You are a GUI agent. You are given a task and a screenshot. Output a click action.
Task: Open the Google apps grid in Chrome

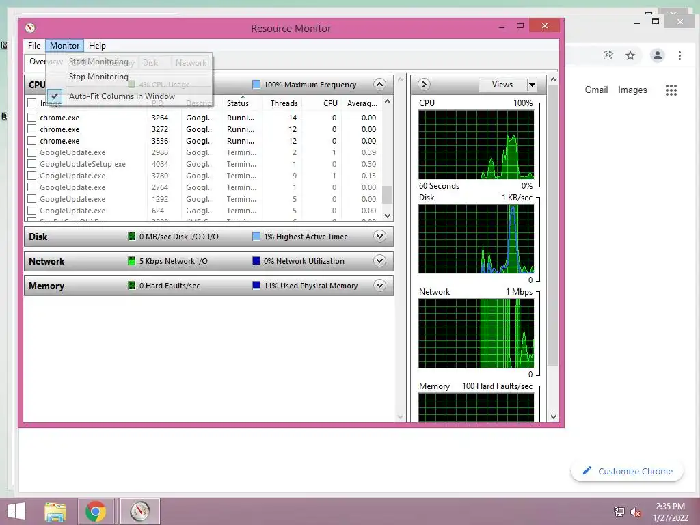click(671, 90)
